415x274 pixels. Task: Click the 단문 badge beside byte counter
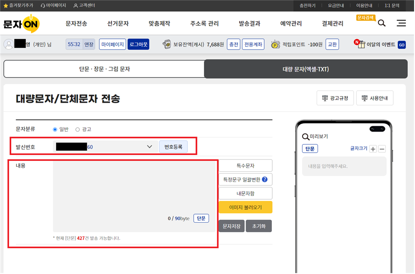coord(201,218)
